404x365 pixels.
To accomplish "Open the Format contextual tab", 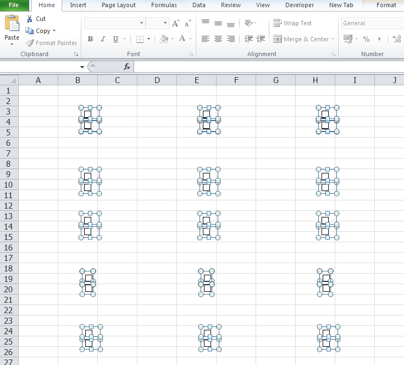I will point(386,5).
